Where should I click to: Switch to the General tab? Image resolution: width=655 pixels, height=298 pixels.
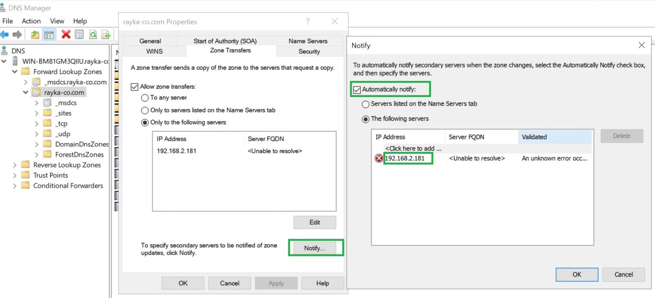point(150,41)
